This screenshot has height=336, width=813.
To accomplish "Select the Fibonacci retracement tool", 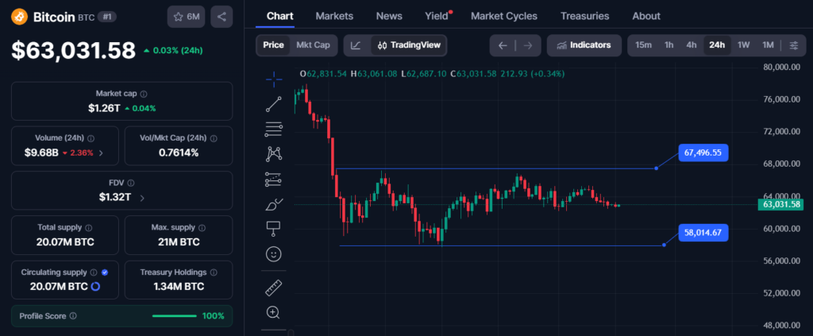I will click(x=274, y=129).
